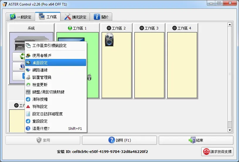
Task: Choose 這是什麼? menu entry
Action: (56, 128)
